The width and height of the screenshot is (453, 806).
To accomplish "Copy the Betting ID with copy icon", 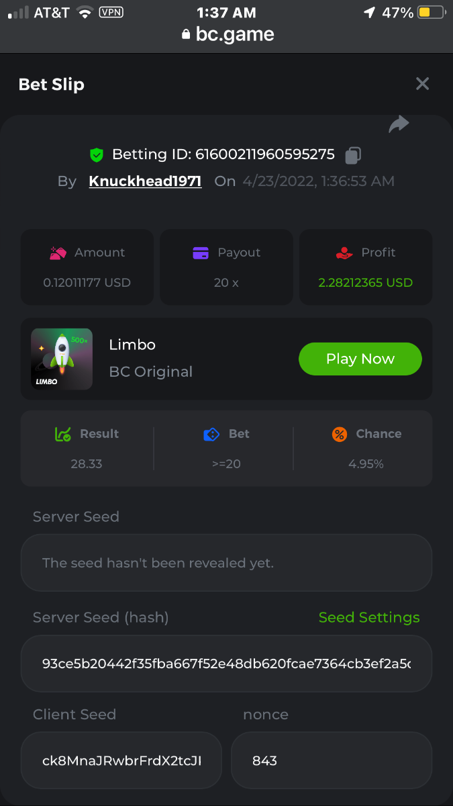I will (x=353, y=155).
